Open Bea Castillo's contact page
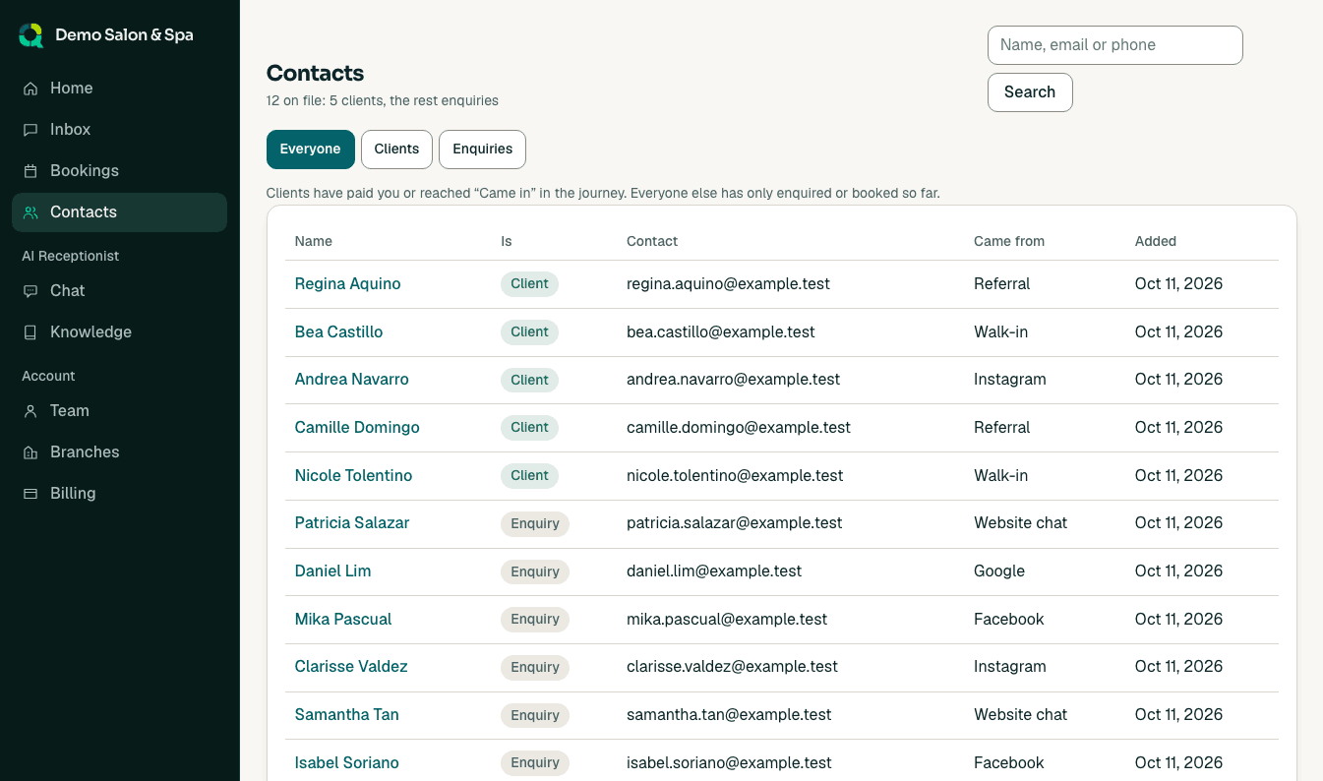 click(x=338, y=332)
